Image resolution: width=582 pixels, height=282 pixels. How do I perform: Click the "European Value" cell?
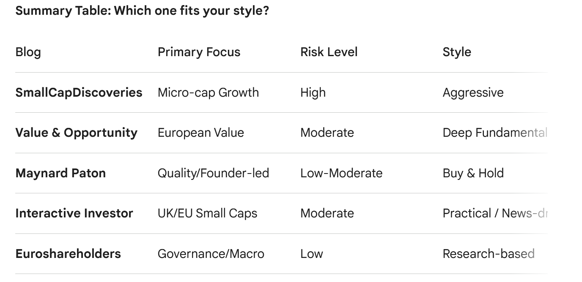point(200,133)
